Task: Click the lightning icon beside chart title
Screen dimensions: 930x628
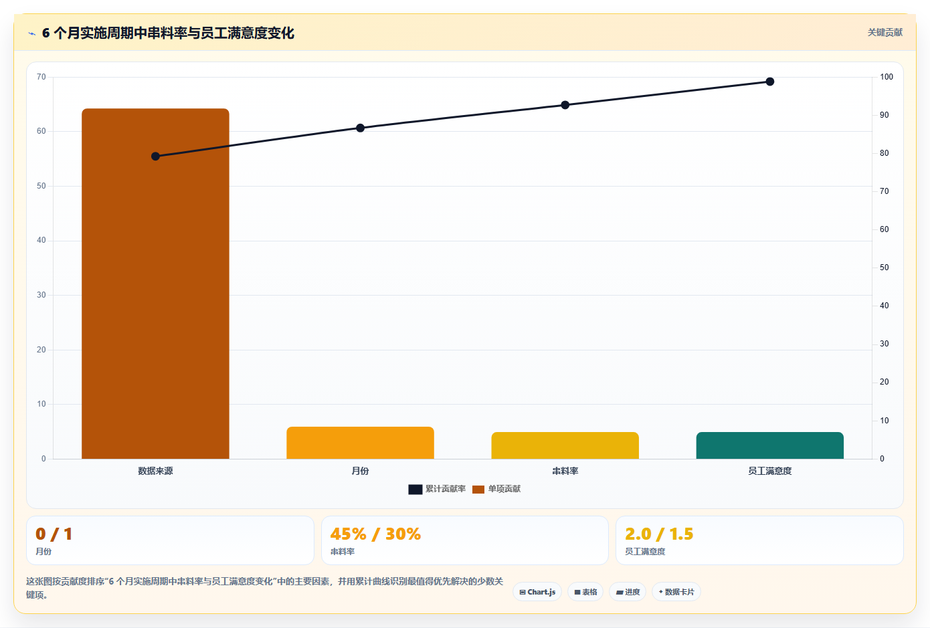Action: [31, 33]
